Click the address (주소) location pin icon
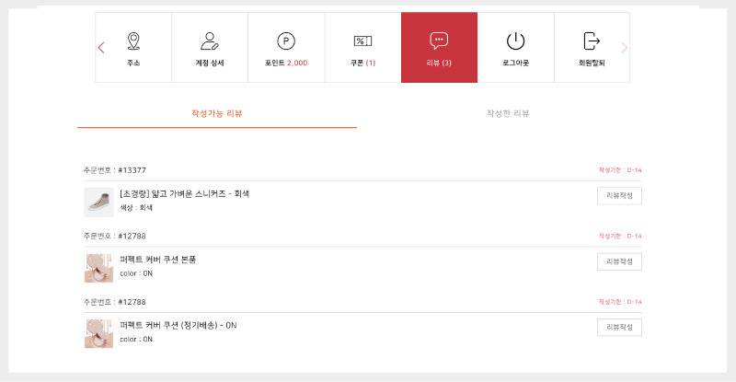This screenshot has width=736, height=382. [x=133, y=41]
